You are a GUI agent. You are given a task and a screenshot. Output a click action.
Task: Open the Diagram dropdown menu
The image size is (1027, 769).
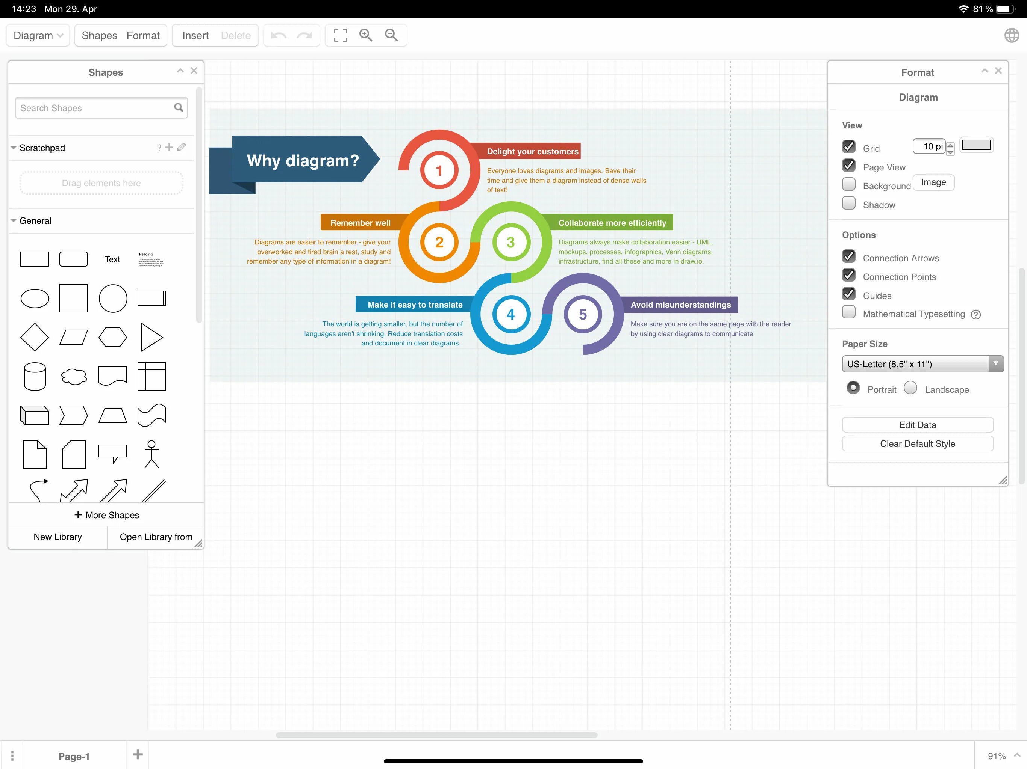point(38,35)
